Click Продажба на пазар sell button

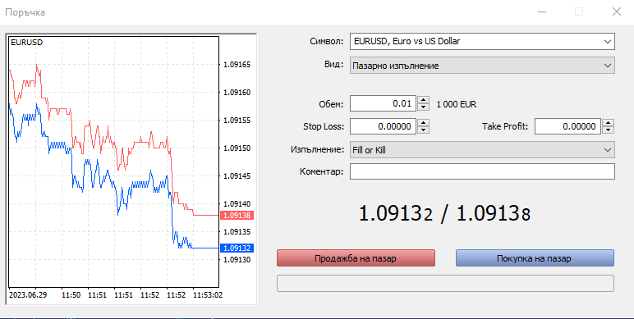click(x=356, y=258)
